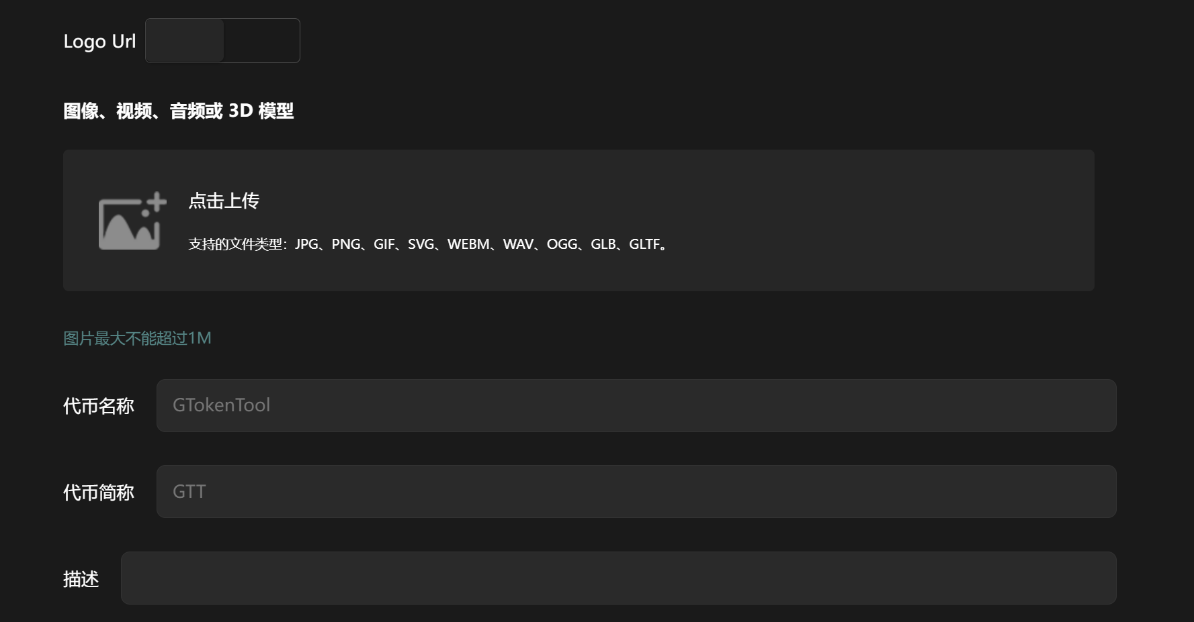Click PNG in the supported file types
The width and height of the screenshot is (1194, 622).
coord(346,244)
